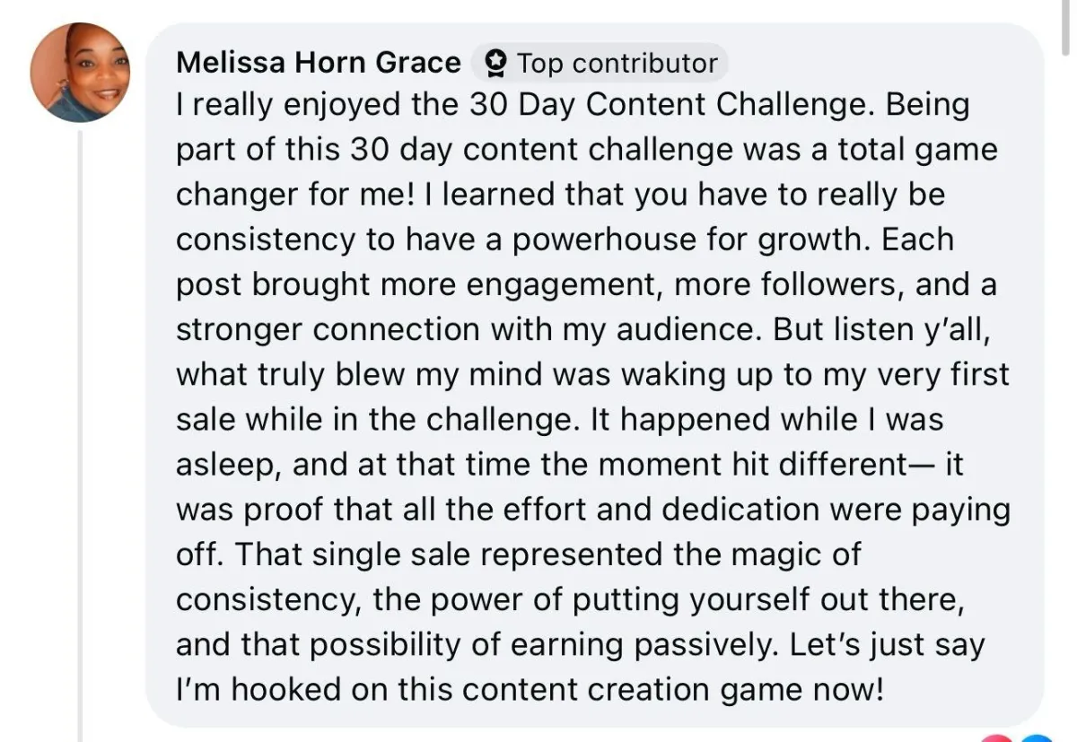Click the phrase "That single sale"
Screen dimensions: 1077x742
(x=355, y=554)
